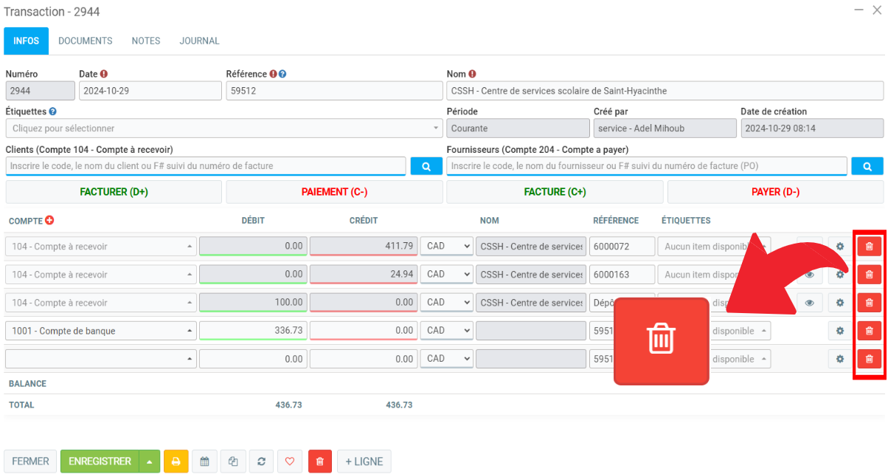The height and width of the screenshot is (474, 888).
Task: Open the JOURNAL tab
Action: coord(199,41)
